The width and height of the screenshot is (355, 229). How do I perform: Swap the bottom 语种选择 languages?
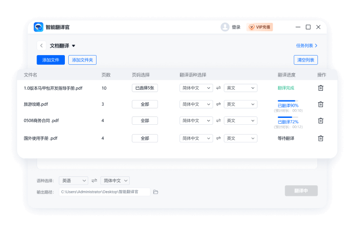point(94,181)
